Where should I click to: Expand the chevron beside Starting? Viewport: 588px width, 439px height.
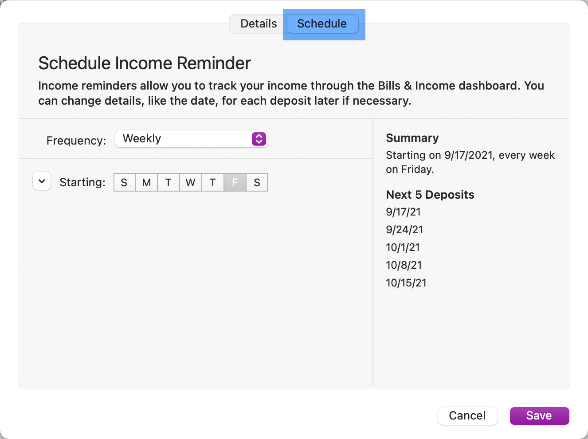[x=42, y=181]
